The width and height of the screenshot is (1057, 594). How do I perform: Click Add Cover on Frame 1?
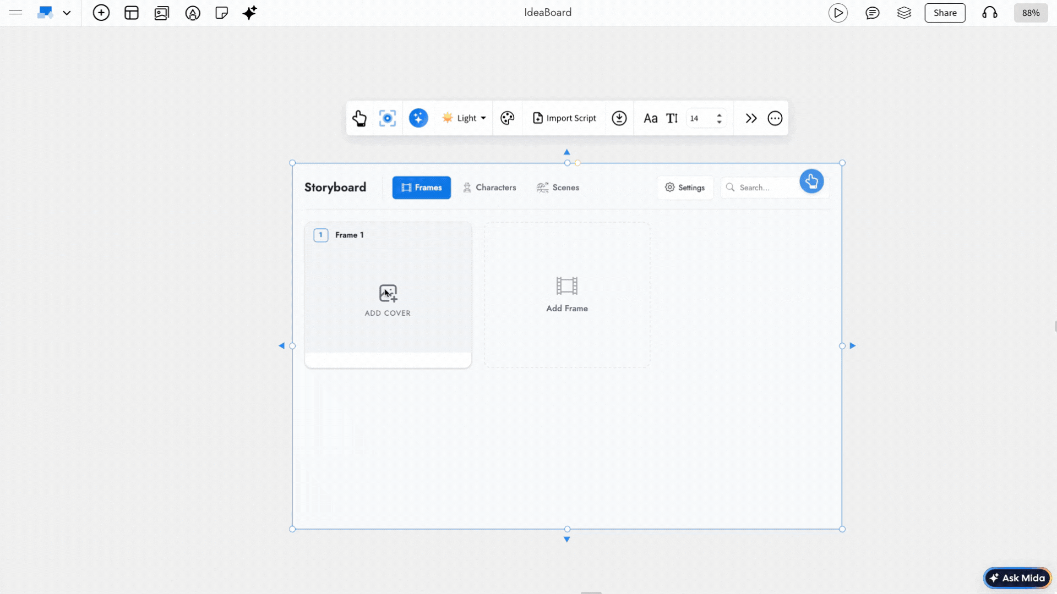388,300
